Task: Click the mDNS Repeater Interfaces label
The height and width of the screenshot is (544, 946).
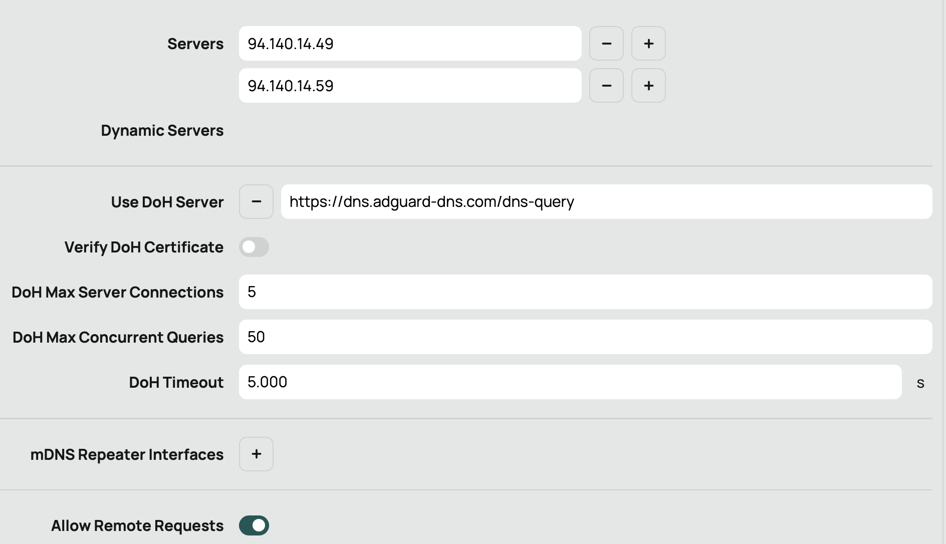Action: coord(127,455)
